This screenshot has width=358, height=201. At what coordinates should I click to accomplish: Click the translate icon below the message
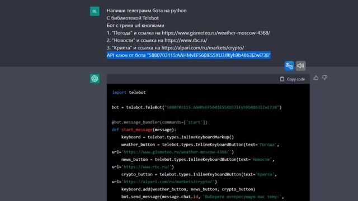coord(289,66)
